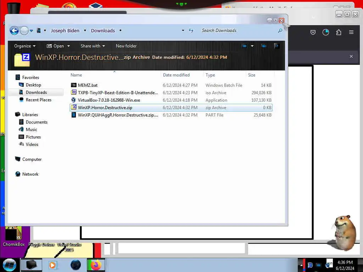Open Explorer help icon
Screen dimensions: 363x272
(277, 46)
